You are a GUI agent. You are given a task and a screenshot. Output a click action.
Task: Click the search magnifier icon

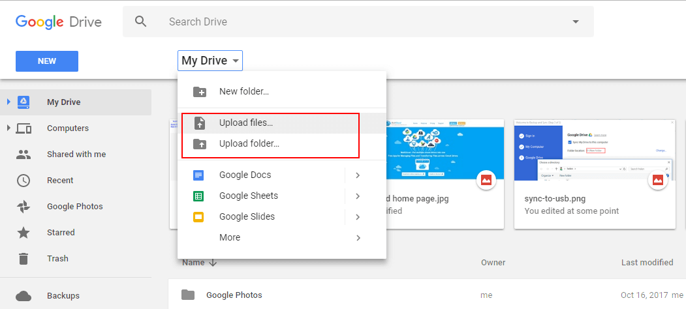141,22
